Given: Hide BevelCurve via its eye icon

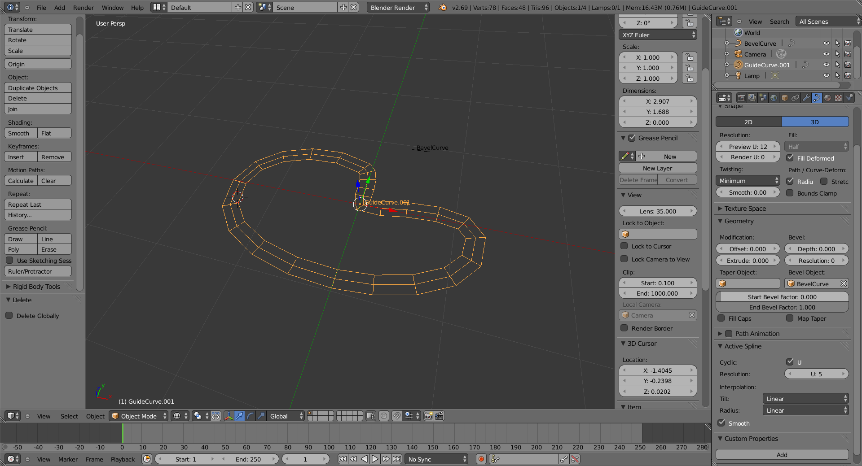Looking at the screenshot, I should [x=826, y=44].
